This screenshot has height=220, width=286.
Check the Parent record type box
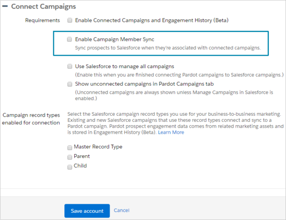(x=70, y=157)
